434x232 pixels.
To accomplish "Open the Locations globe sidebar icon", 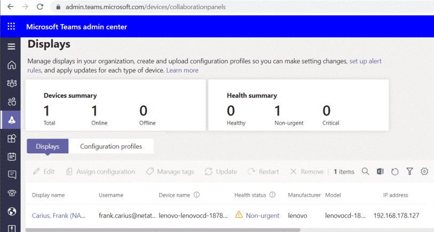I will [x=12, y=212].
